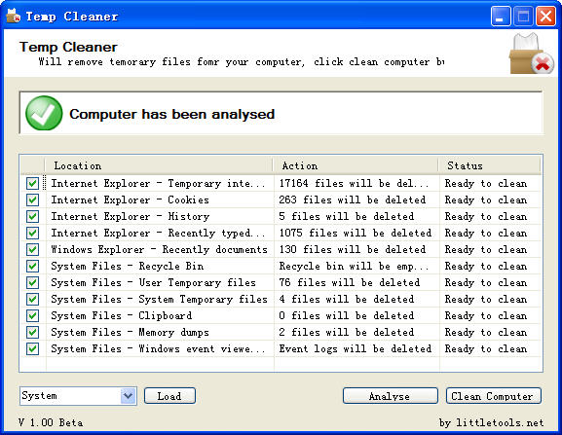The width and height of the screenshot is (562, 435).
Task: Click the Status column header
Action: pyautogui.click(x=489, y=165)
